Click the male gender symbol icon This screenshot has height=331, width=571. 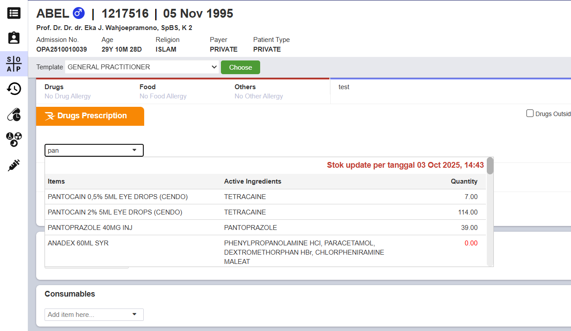coord(78,13)
